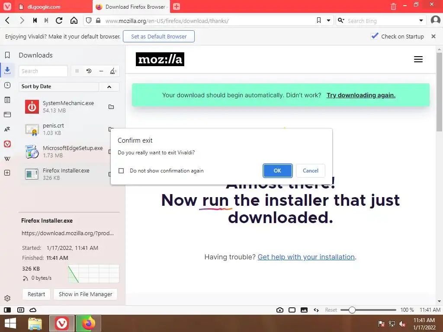Dismiss the default browser banner
443x332 pixels.
433,36
